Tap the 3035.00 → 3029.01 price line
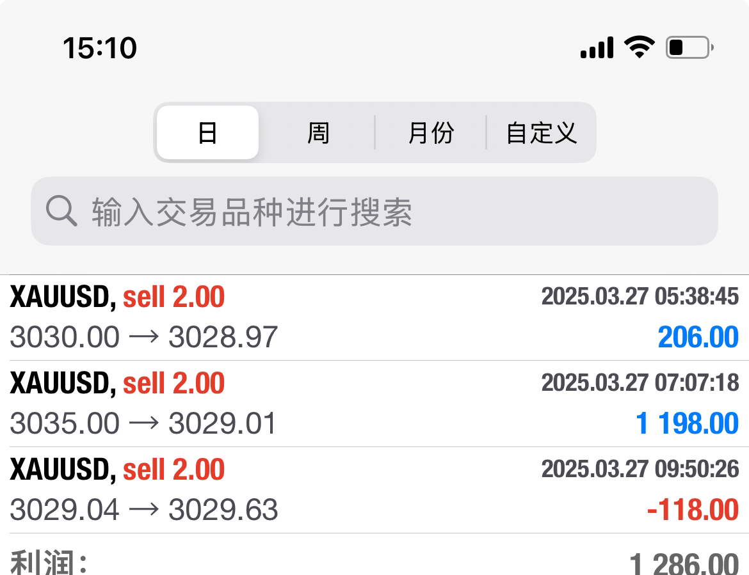Viewport: 749px width, 575px height. (143, 423)
